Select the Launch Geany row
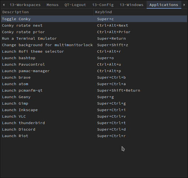 [94, 97]
